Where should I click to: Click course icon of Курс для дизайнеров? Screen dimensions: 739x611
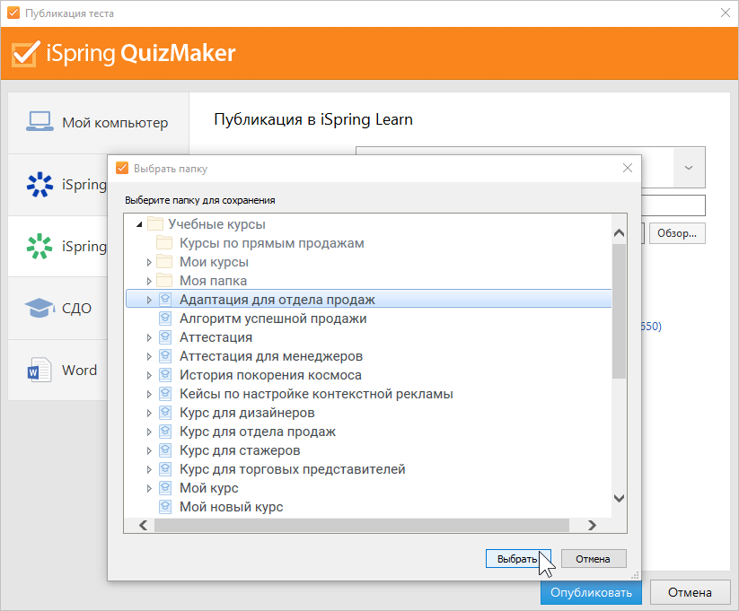coord(165,413)
